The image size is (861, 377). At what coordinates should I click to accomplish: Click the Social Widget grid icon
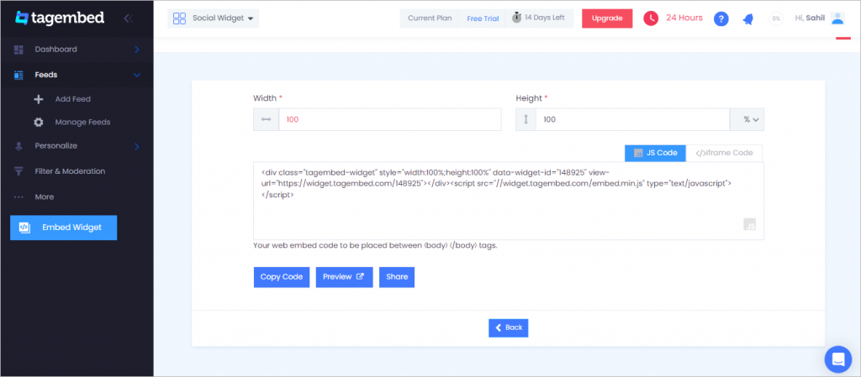pos(179,18)
